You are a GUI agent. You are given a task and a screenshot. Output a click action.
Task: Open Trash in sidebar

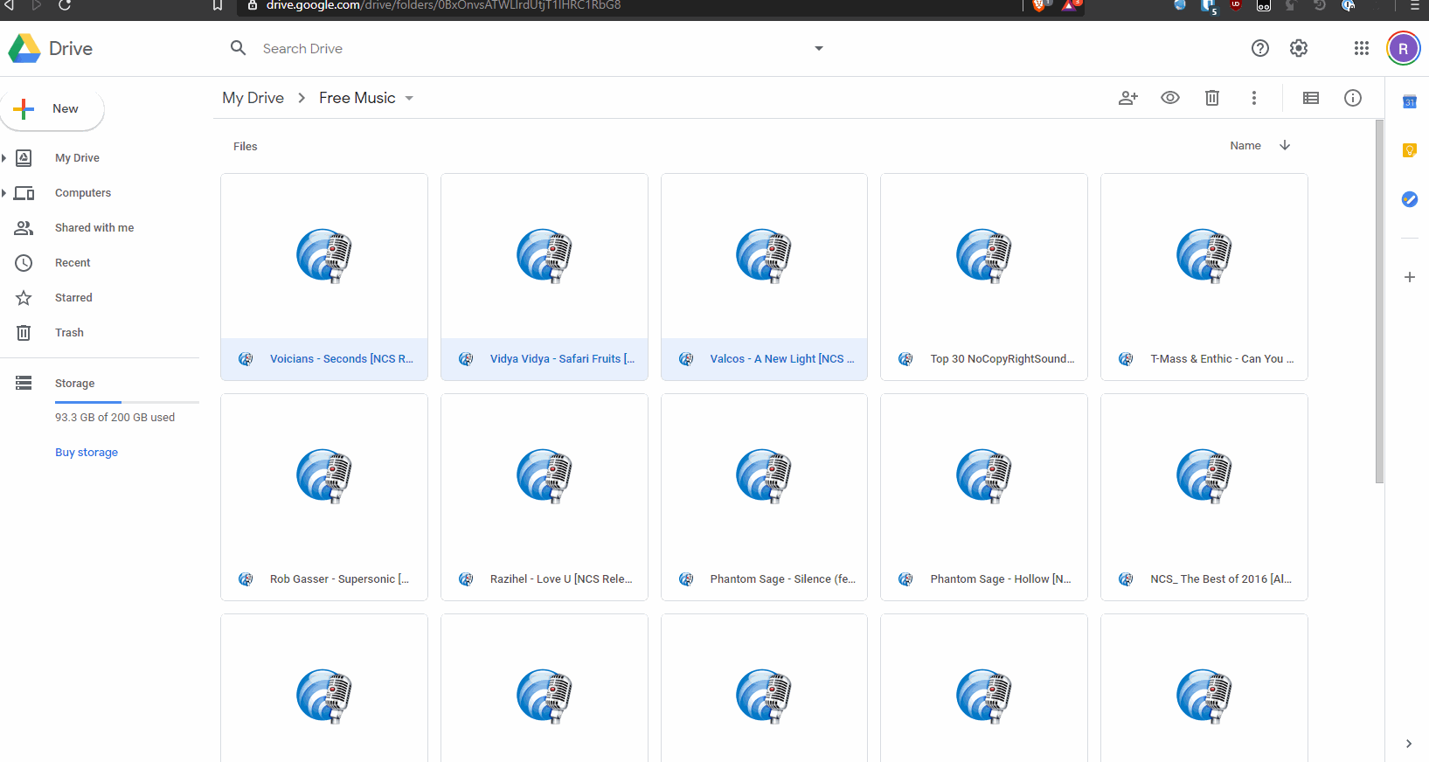coord(69,333)
